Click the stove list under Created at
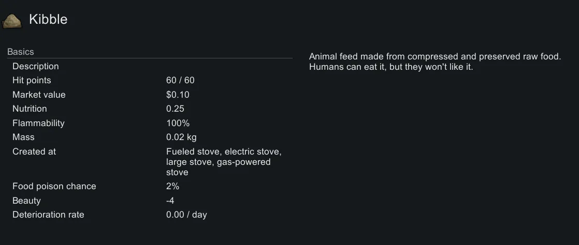Viewport: 579px width, 245px height. tap(223, 162)
